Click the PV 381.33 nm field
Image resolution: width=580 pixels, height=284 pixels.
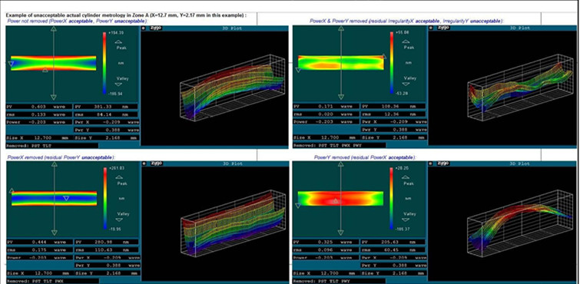[107, 107]
